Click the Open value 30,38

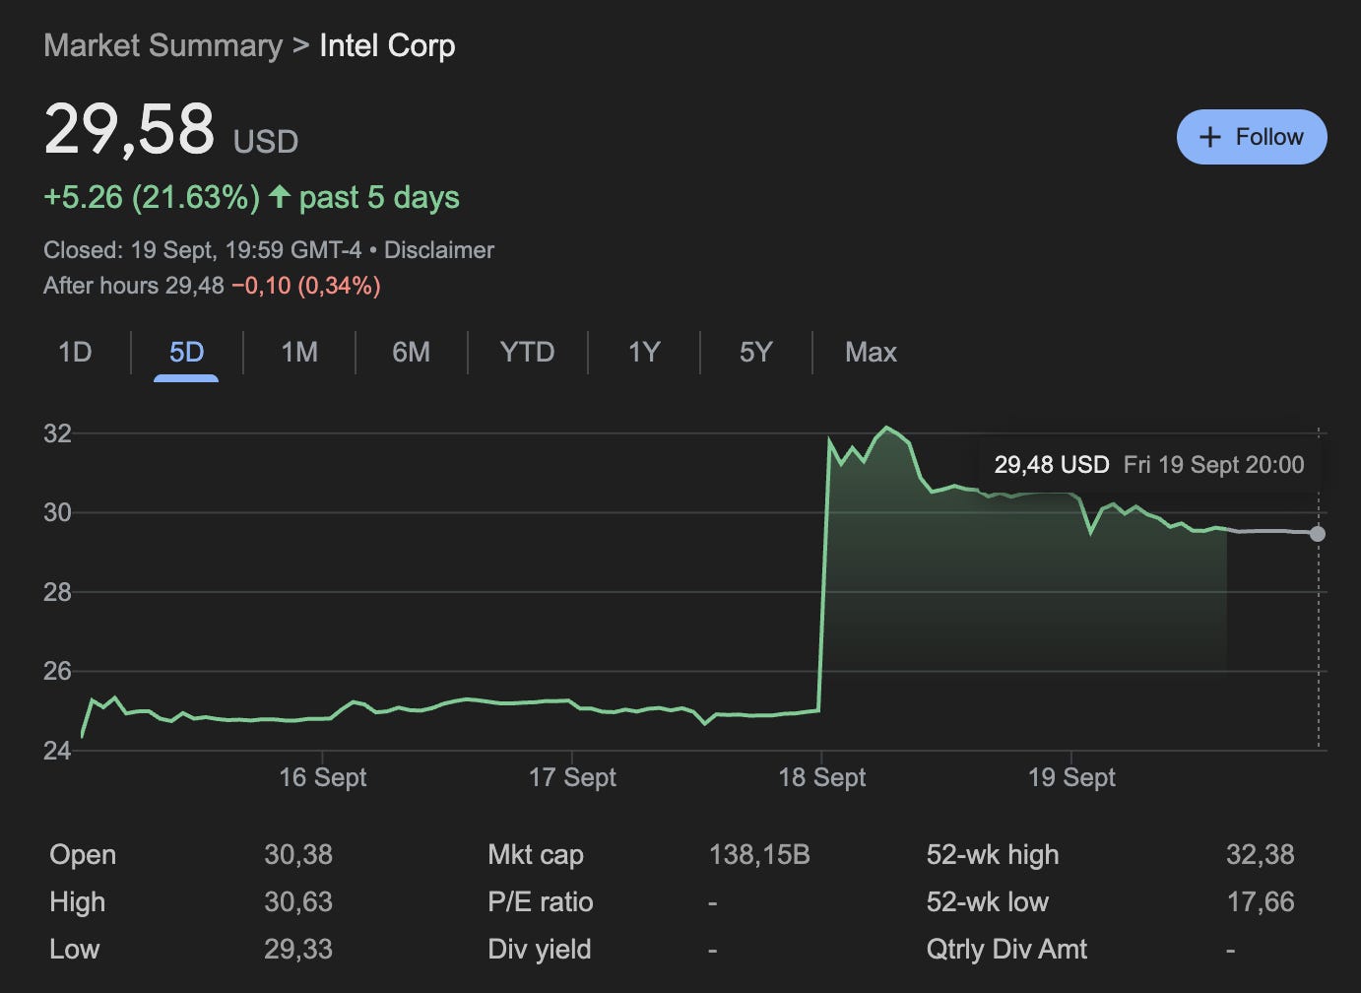(x=298, y=854)
